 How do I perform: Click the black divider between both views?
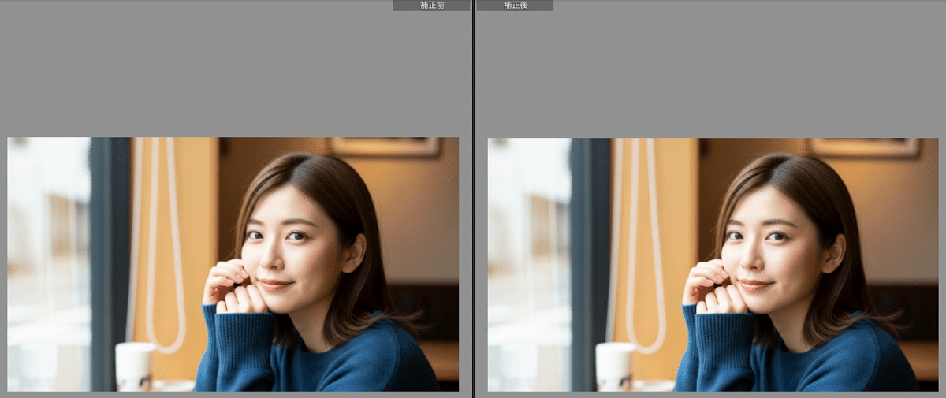tap(473, 197)
